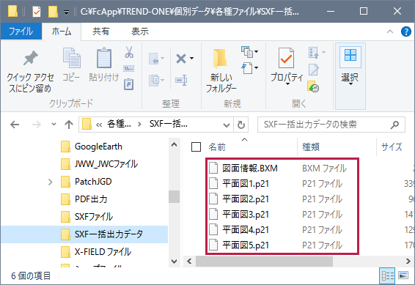Click the navigation pane vertical scrollbar thumb
Screen dimensions: 415x285
[x=175, y=196]
